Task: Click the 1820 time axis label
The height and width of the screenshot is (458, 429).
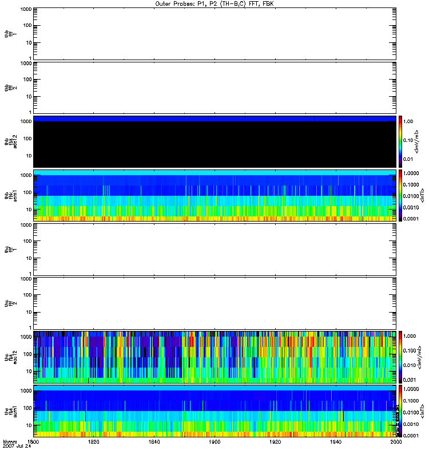Action: pyautogui.click(x=94, y=442)
